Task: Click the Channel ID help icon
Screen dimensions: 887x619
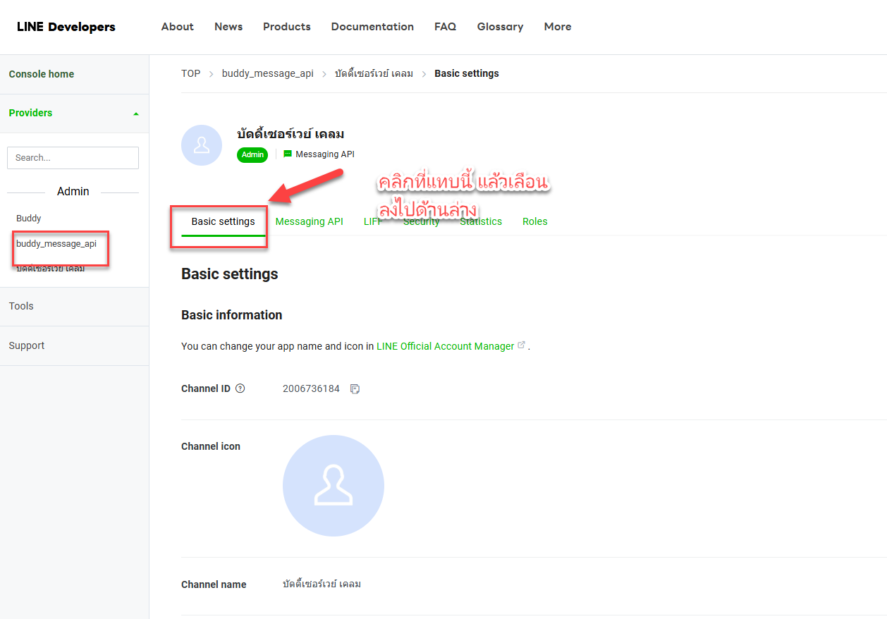Action: 240,388
